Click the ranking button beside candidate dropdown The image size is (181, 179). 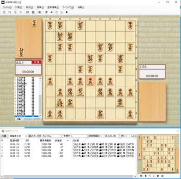4,136
